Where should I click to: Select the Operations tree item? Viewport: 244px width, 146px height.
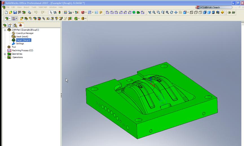[x=17, y=57]
